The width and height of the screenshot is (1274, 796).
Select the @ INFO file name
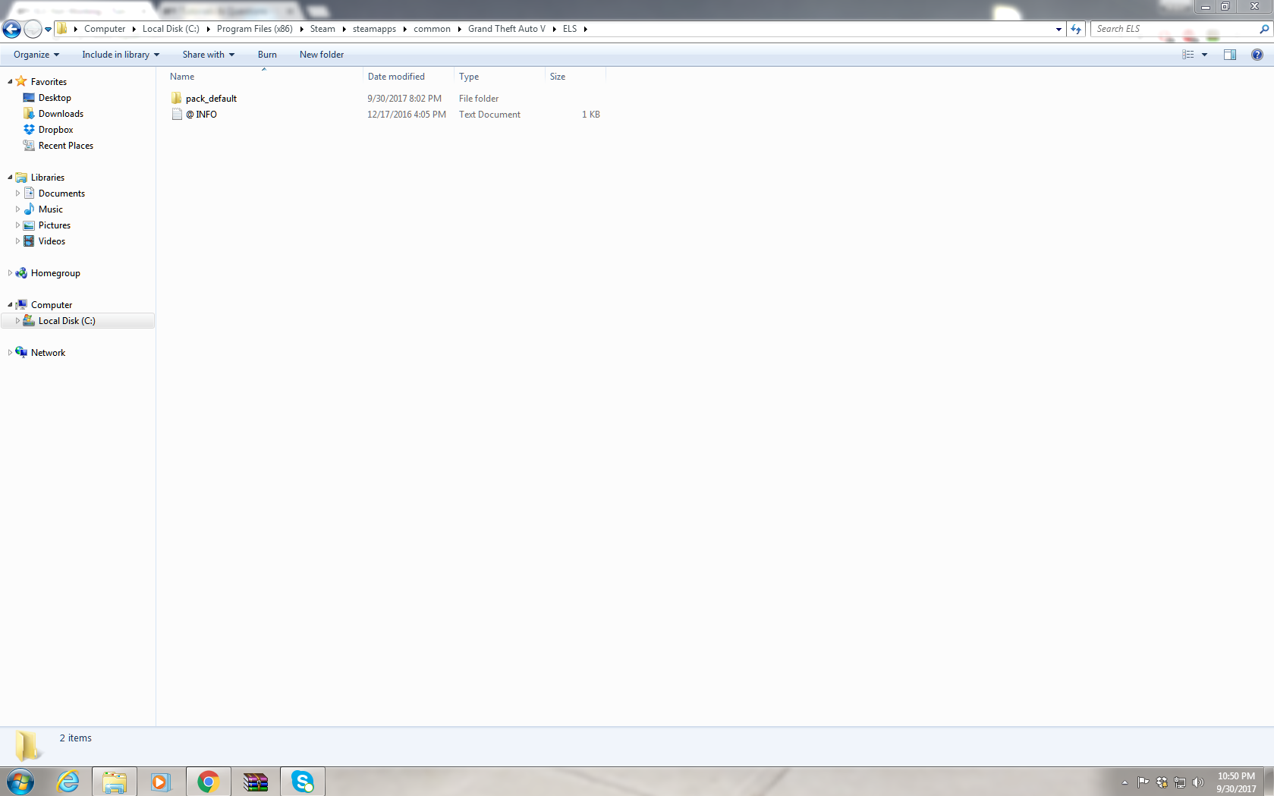(201, 115)
